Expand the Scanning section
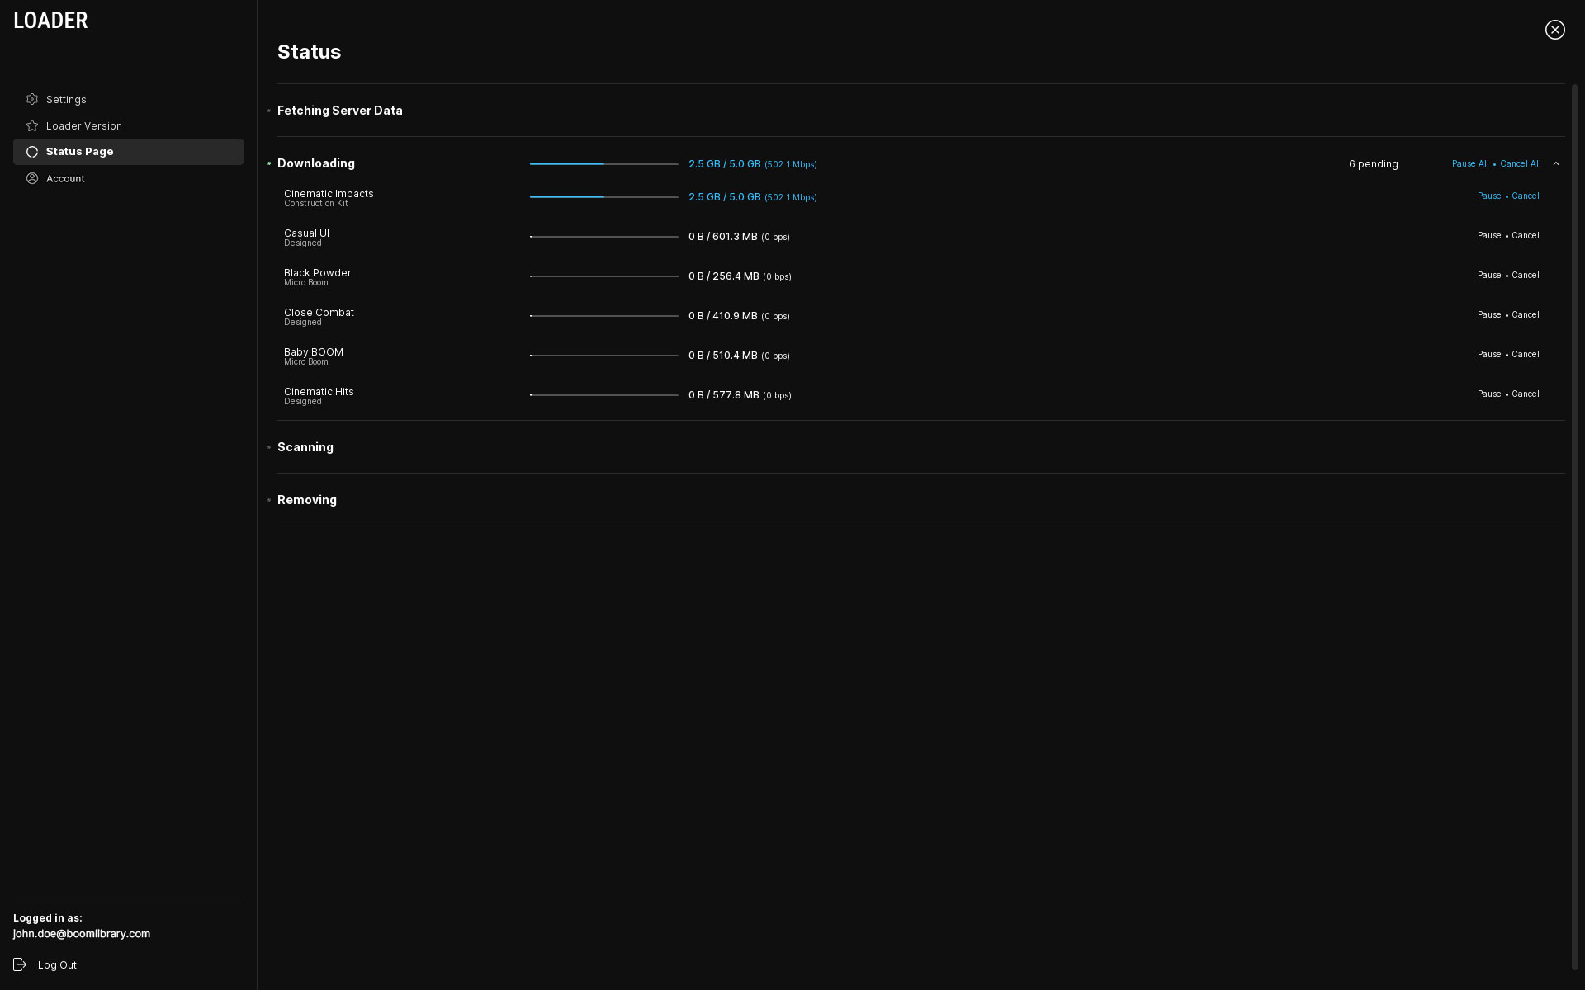 click(x=305, y=447)
